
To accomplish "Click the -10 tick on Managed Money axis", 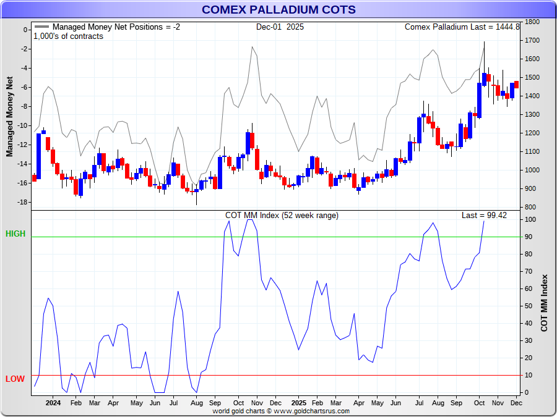I will coord(22,125).
